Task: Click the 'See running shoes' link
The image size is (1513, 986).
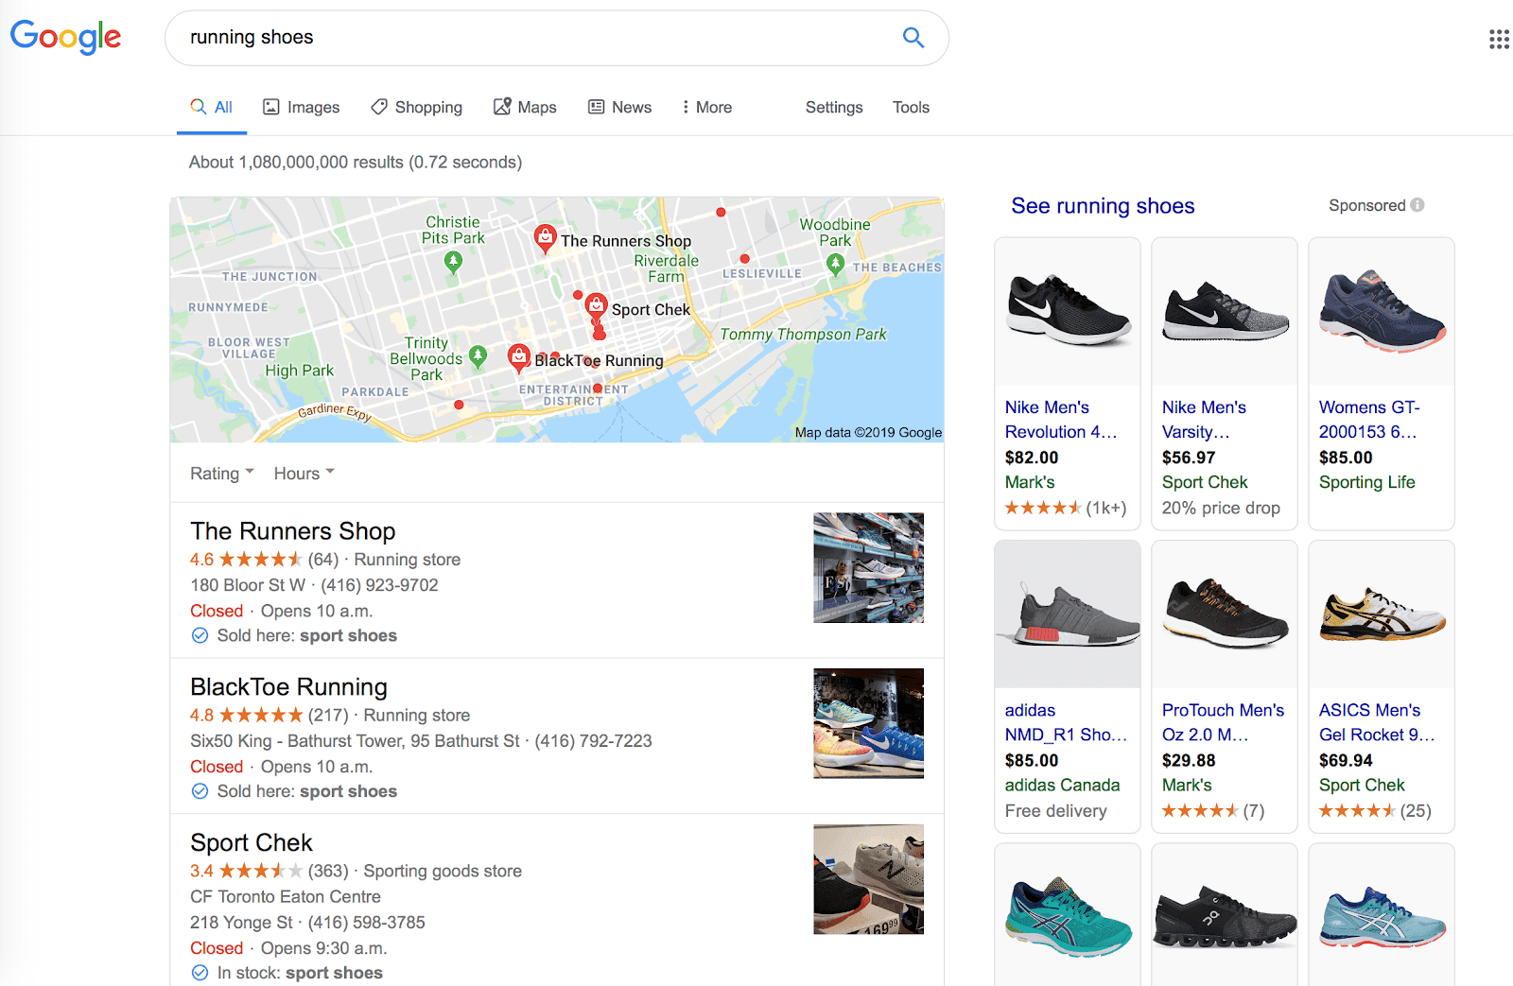Action: tap(1103, 206)
